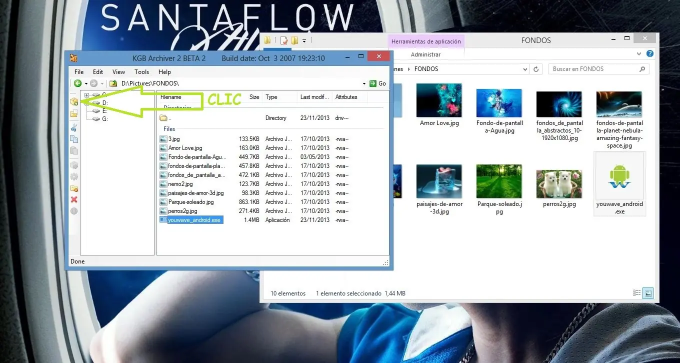
Task: Expand the Explorer ribbon with the chevron
Action: pos(639,53)
